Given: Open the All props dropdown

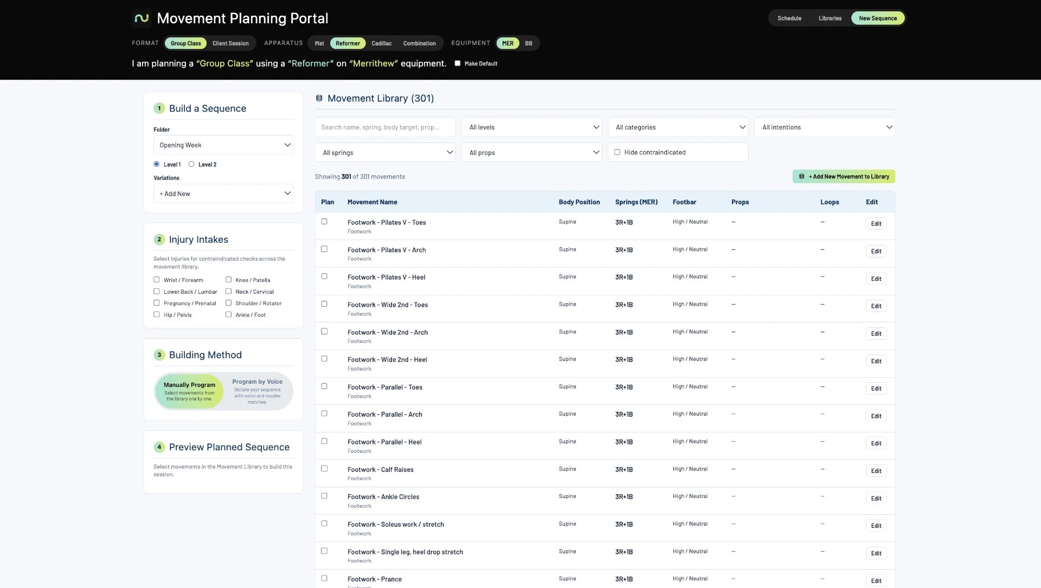Looking at the screenshot, I should point(532,153).
